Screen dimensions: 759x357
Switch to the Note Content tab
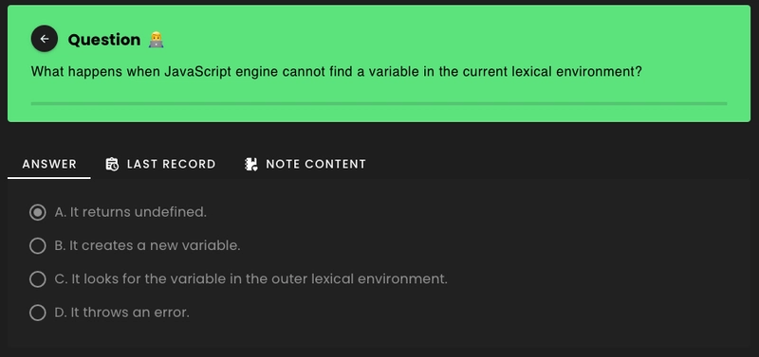point(305,164)
